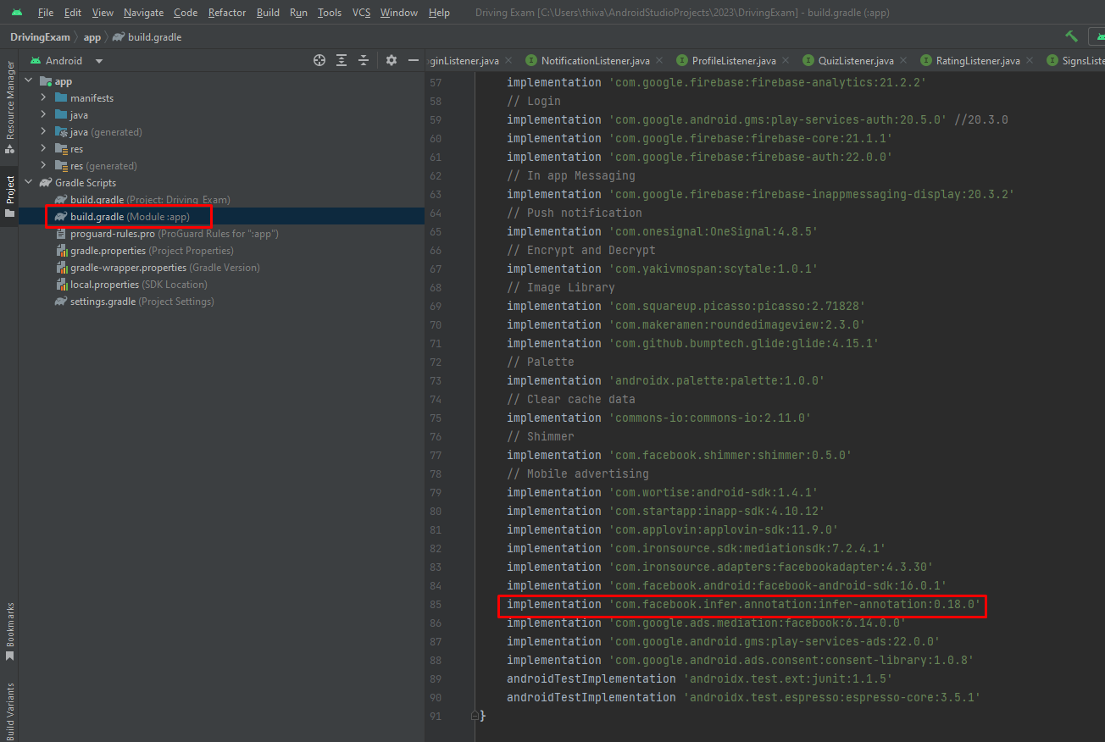Close the QuizListener.java tab
This screenshot has width=1105, height=742.
pyautogui.click(x=902, y=61)
